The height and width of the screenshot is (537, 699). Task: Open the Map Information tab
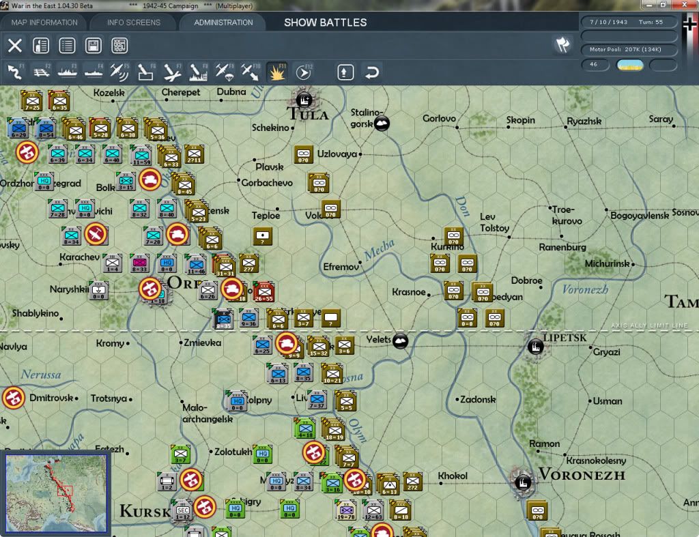pos(44,23)
